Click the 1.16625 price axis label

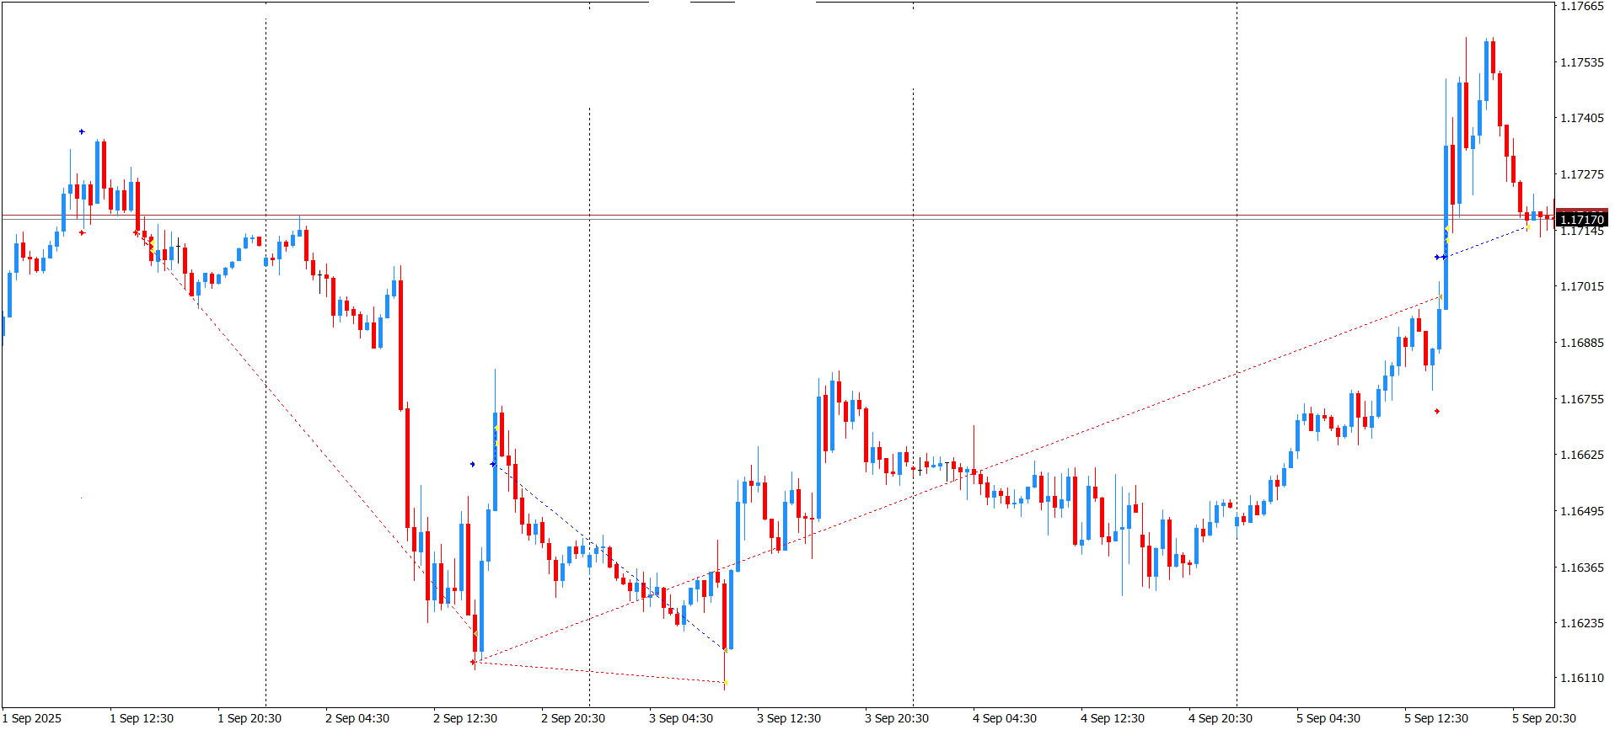[x=1582, y=455]
